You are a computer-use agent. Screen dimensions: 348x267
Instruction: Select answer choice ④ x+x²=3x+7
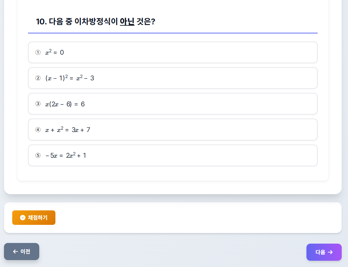coord(173,129)
